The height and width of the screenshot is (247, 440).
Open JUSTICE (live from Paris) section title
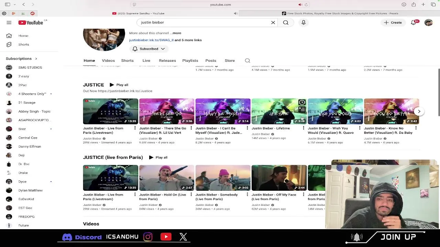pyautogui.click(x=113, y=157)
